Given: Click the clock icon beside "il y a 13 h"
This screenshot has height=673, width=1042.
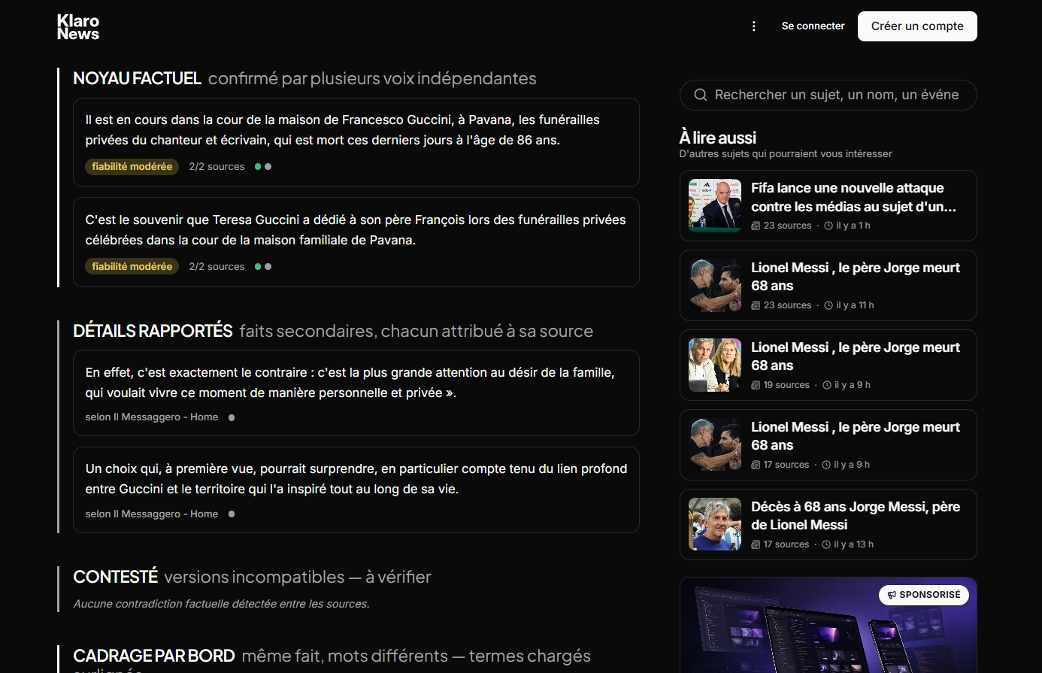Looking at the screenshot, I should (826, 544).
